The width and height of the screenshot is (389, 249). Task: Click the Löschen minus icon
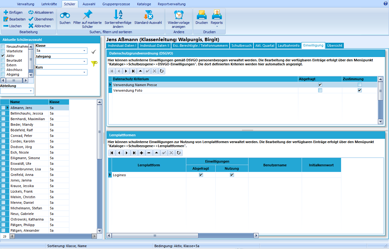pyautogui.click(x=6, y=26)
